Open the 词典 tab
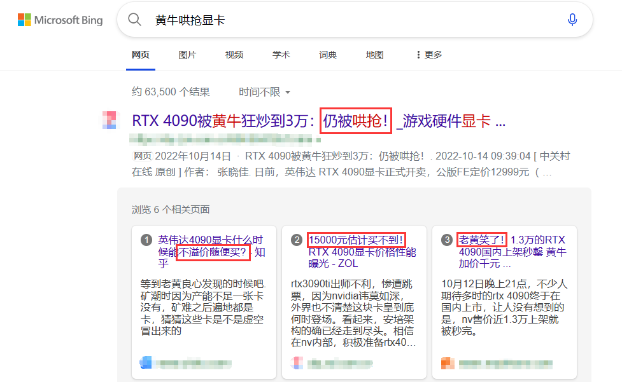 [x=328, y=55]
